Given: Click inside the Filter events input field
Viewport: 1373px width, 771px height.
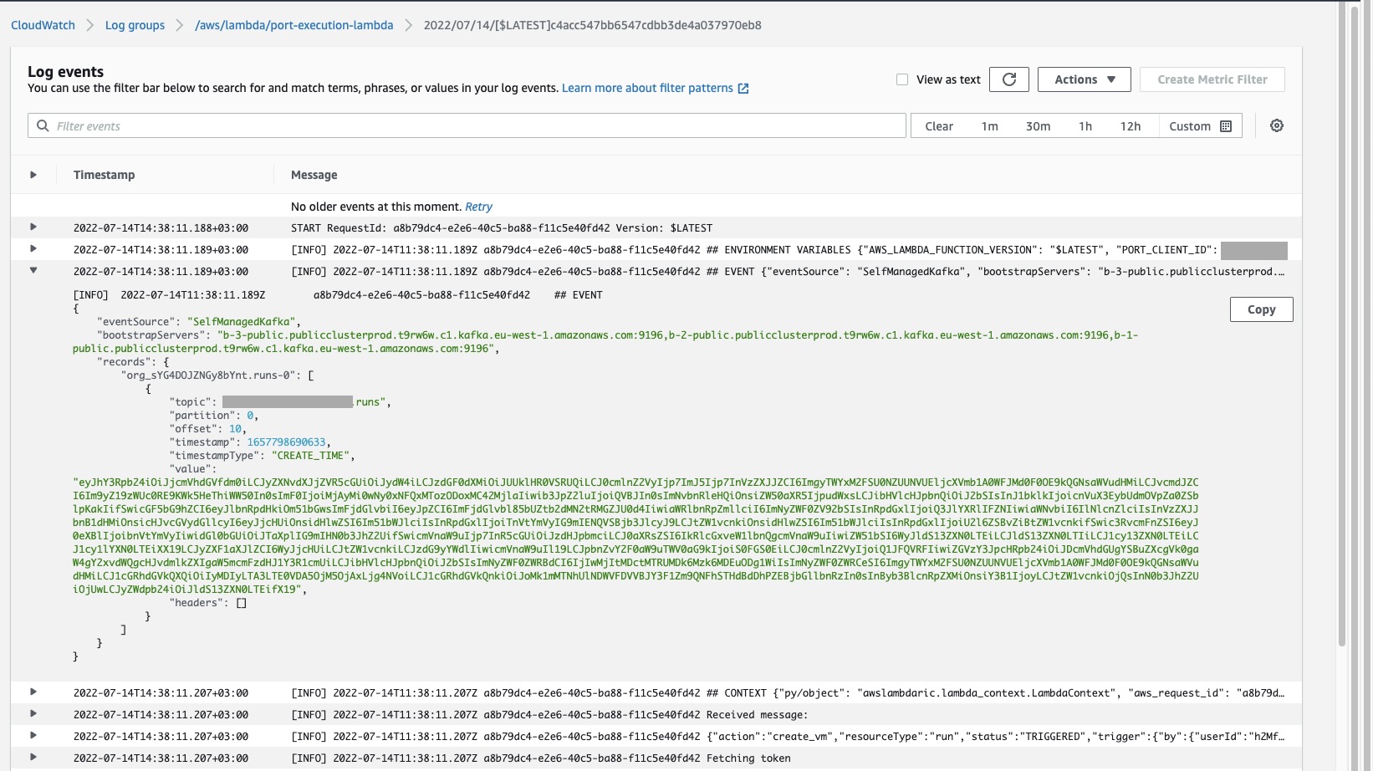Looking at the screenshot, I should [334, 125].
